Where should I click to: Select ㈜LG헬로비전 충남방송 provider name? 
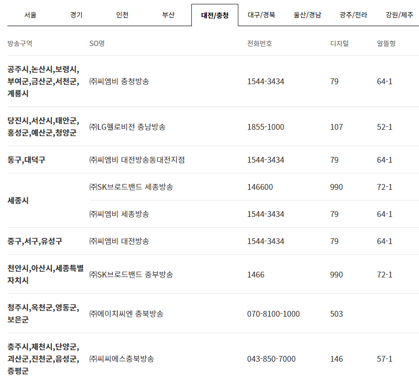click(127, 127)
